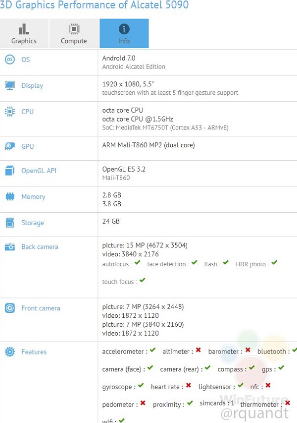Click the HDR photo green checkmark
The image size is (297, 423).
coord(274,263)
